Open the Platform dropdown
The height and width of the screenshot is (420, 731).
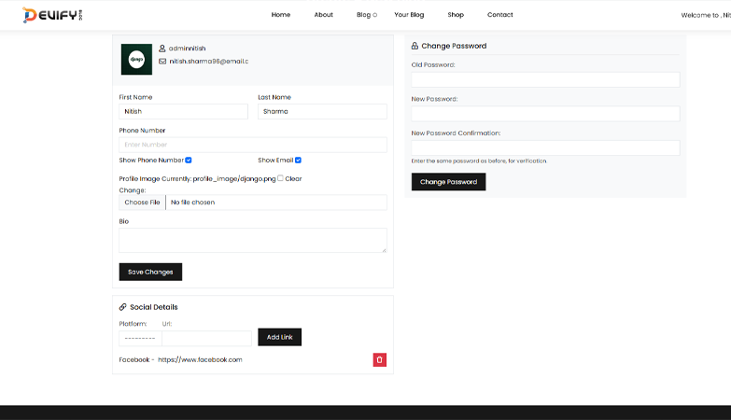140,338
